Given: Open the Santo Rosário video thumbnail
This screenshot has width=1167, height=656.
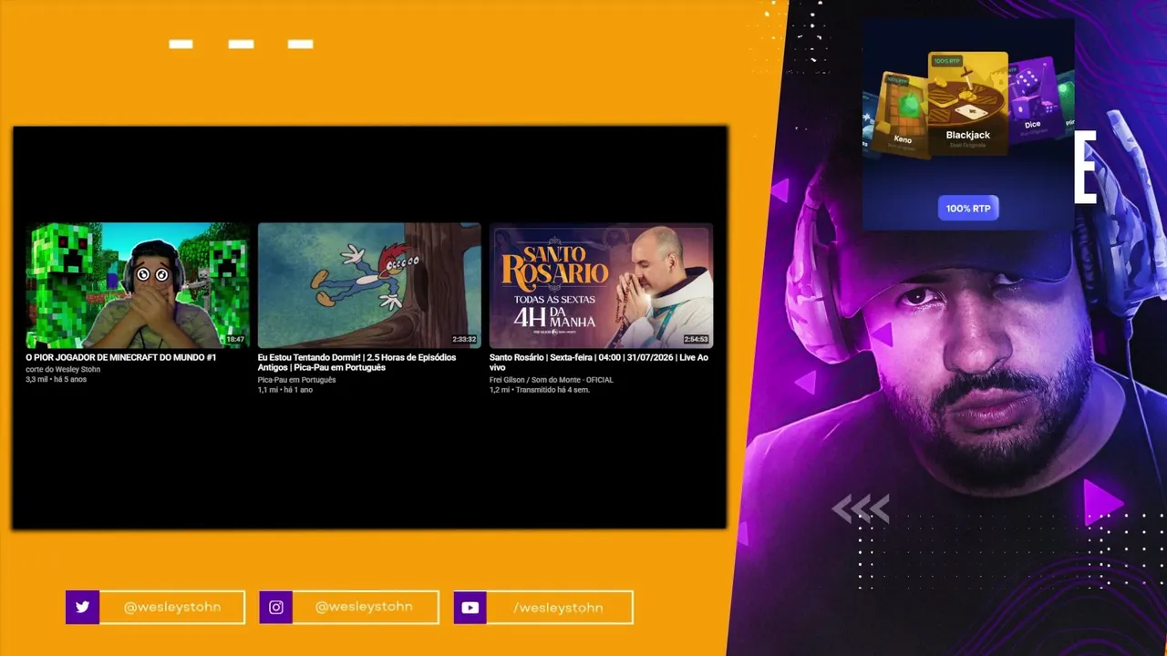Looking at the screenshot, I should coord(601,285).
